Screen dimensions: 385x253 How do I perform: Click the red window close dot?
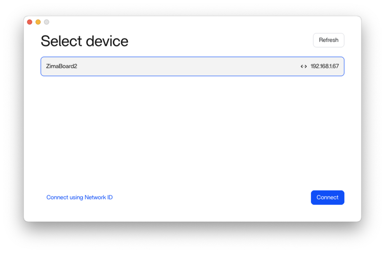click(30, 22)
